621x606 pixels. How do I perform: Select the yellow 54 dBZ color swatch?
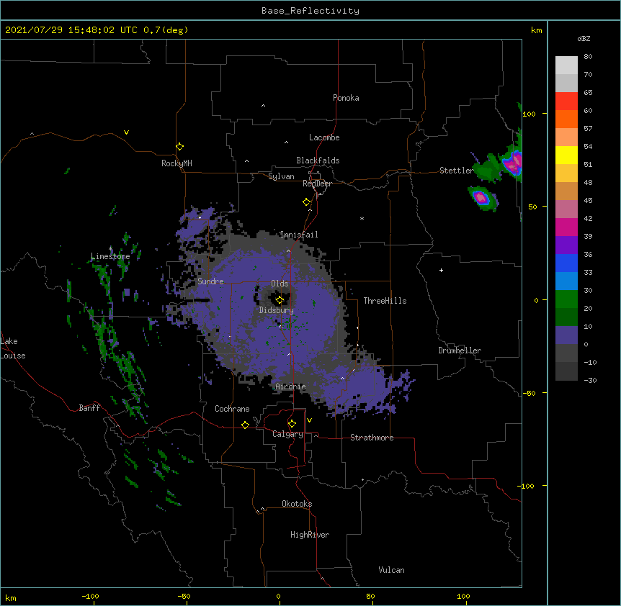(566, 155)
